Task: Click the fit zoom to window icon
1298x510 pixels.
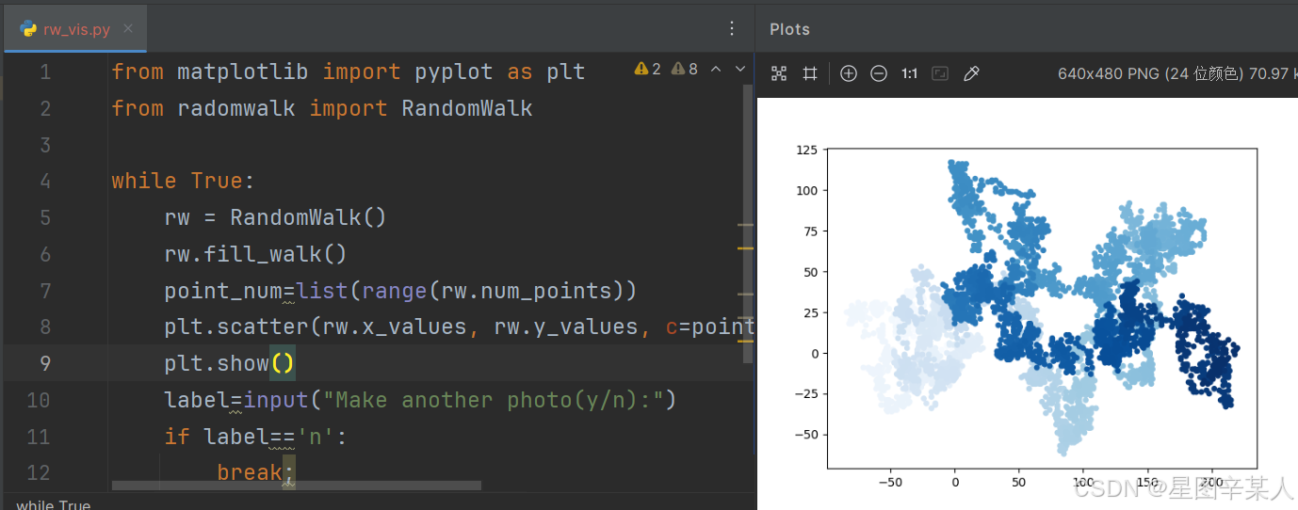Action: coord(940,73)
